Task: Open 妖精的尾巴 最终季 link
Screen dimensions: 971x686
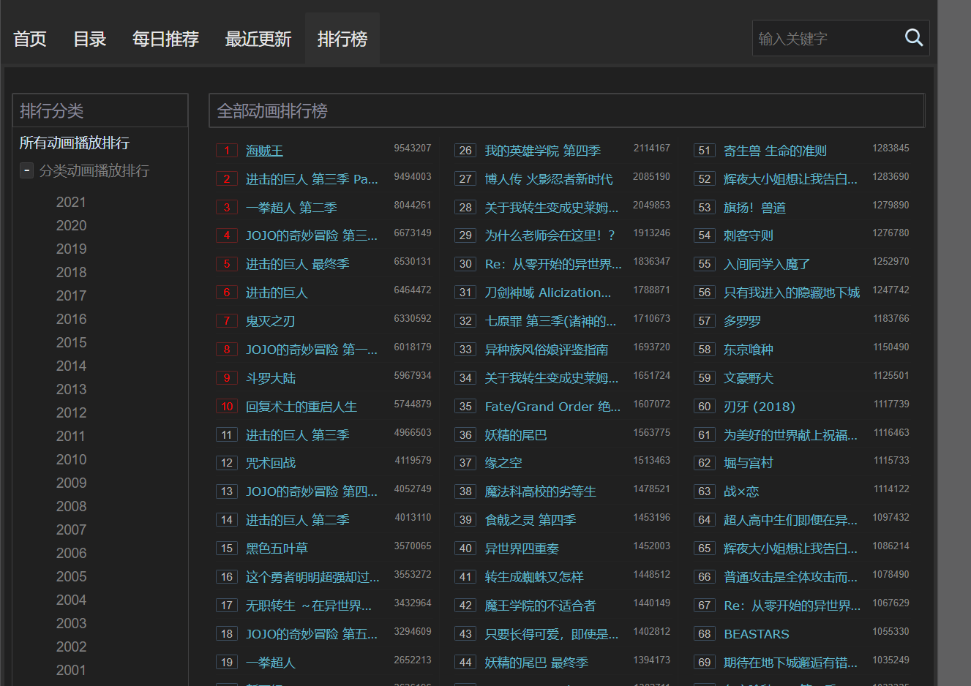Action: (536, 663)
